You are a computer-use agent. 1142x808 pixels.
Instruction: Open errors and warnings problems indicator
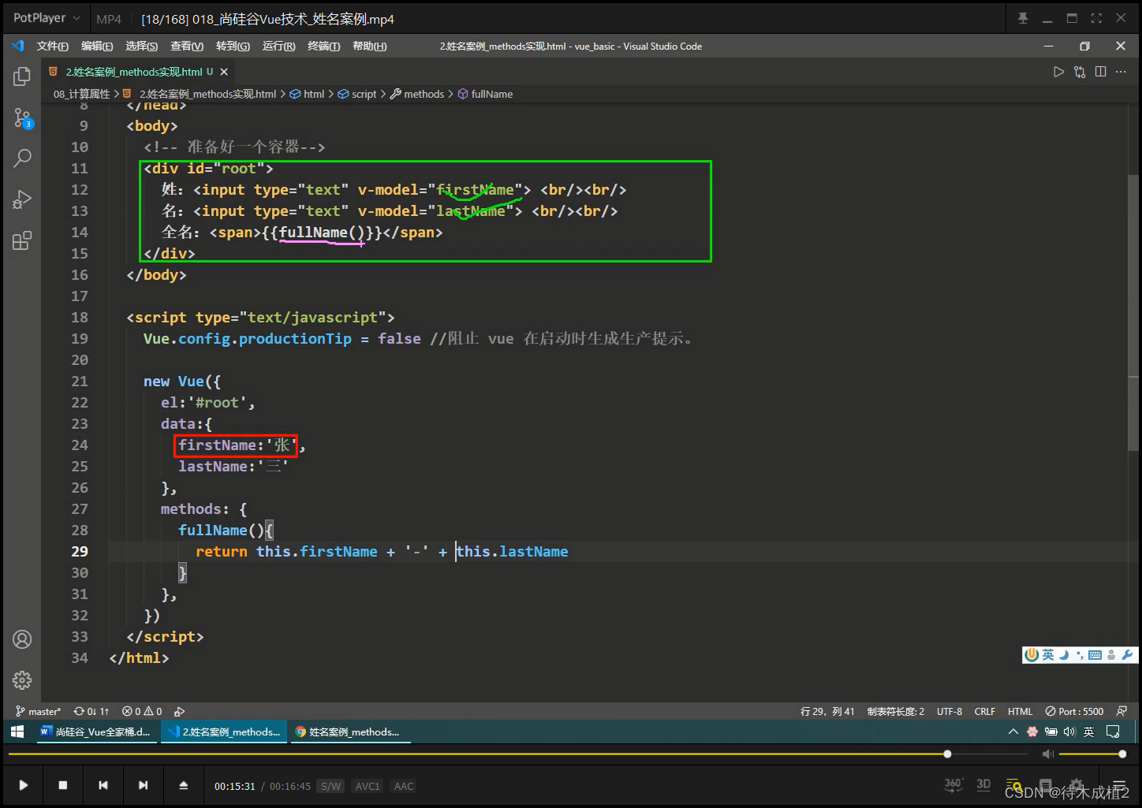click(x=142, y=711)
